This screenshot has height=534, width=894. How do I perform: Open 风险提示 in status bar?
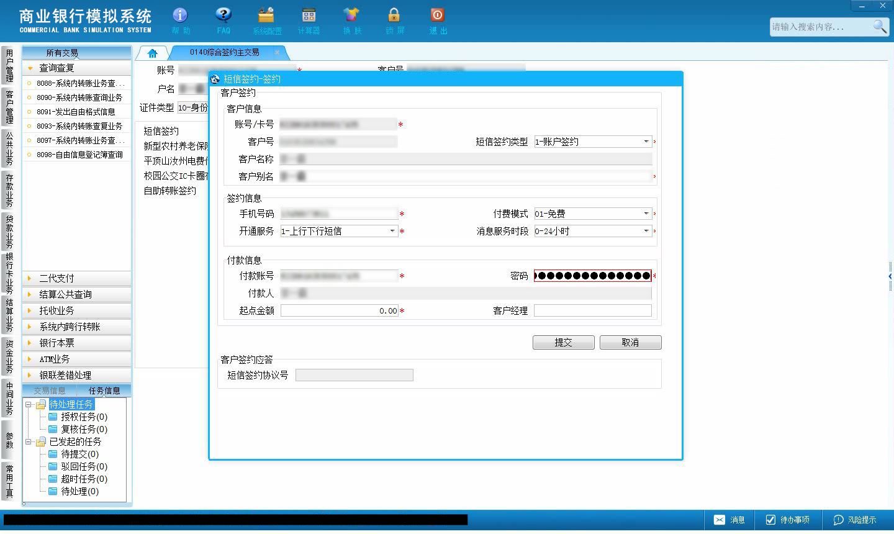click(855, 520)
